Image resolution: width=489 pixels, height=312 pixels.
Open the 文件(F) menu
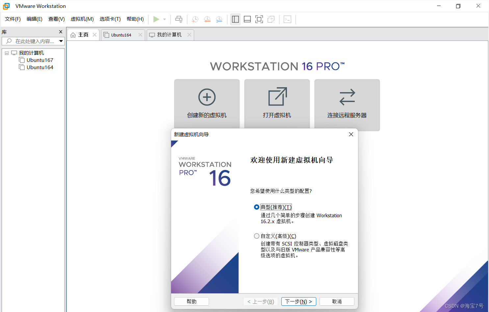point(13,19)
